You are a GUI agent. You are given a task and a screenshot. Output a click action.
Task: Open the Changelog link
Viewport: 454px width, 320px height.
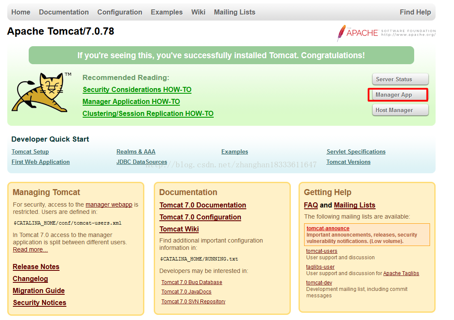(x=30, y=279)
